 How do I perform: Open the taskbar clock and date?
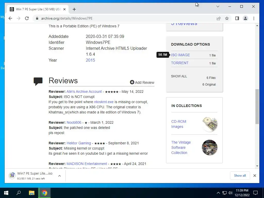[242, 193]
